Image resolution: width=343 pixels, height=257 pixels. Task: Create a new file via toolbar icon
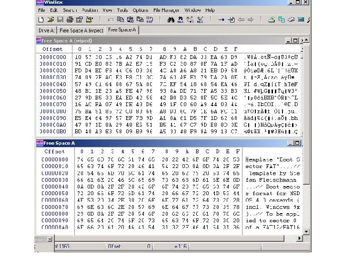40,20
